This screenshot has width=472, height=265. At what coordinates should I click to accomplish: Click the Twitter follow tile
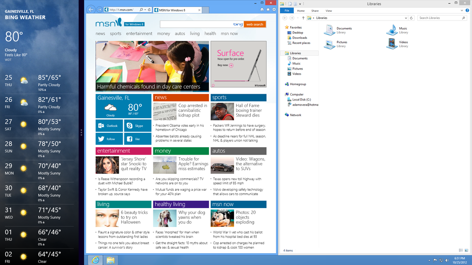(x=109, y=139)
